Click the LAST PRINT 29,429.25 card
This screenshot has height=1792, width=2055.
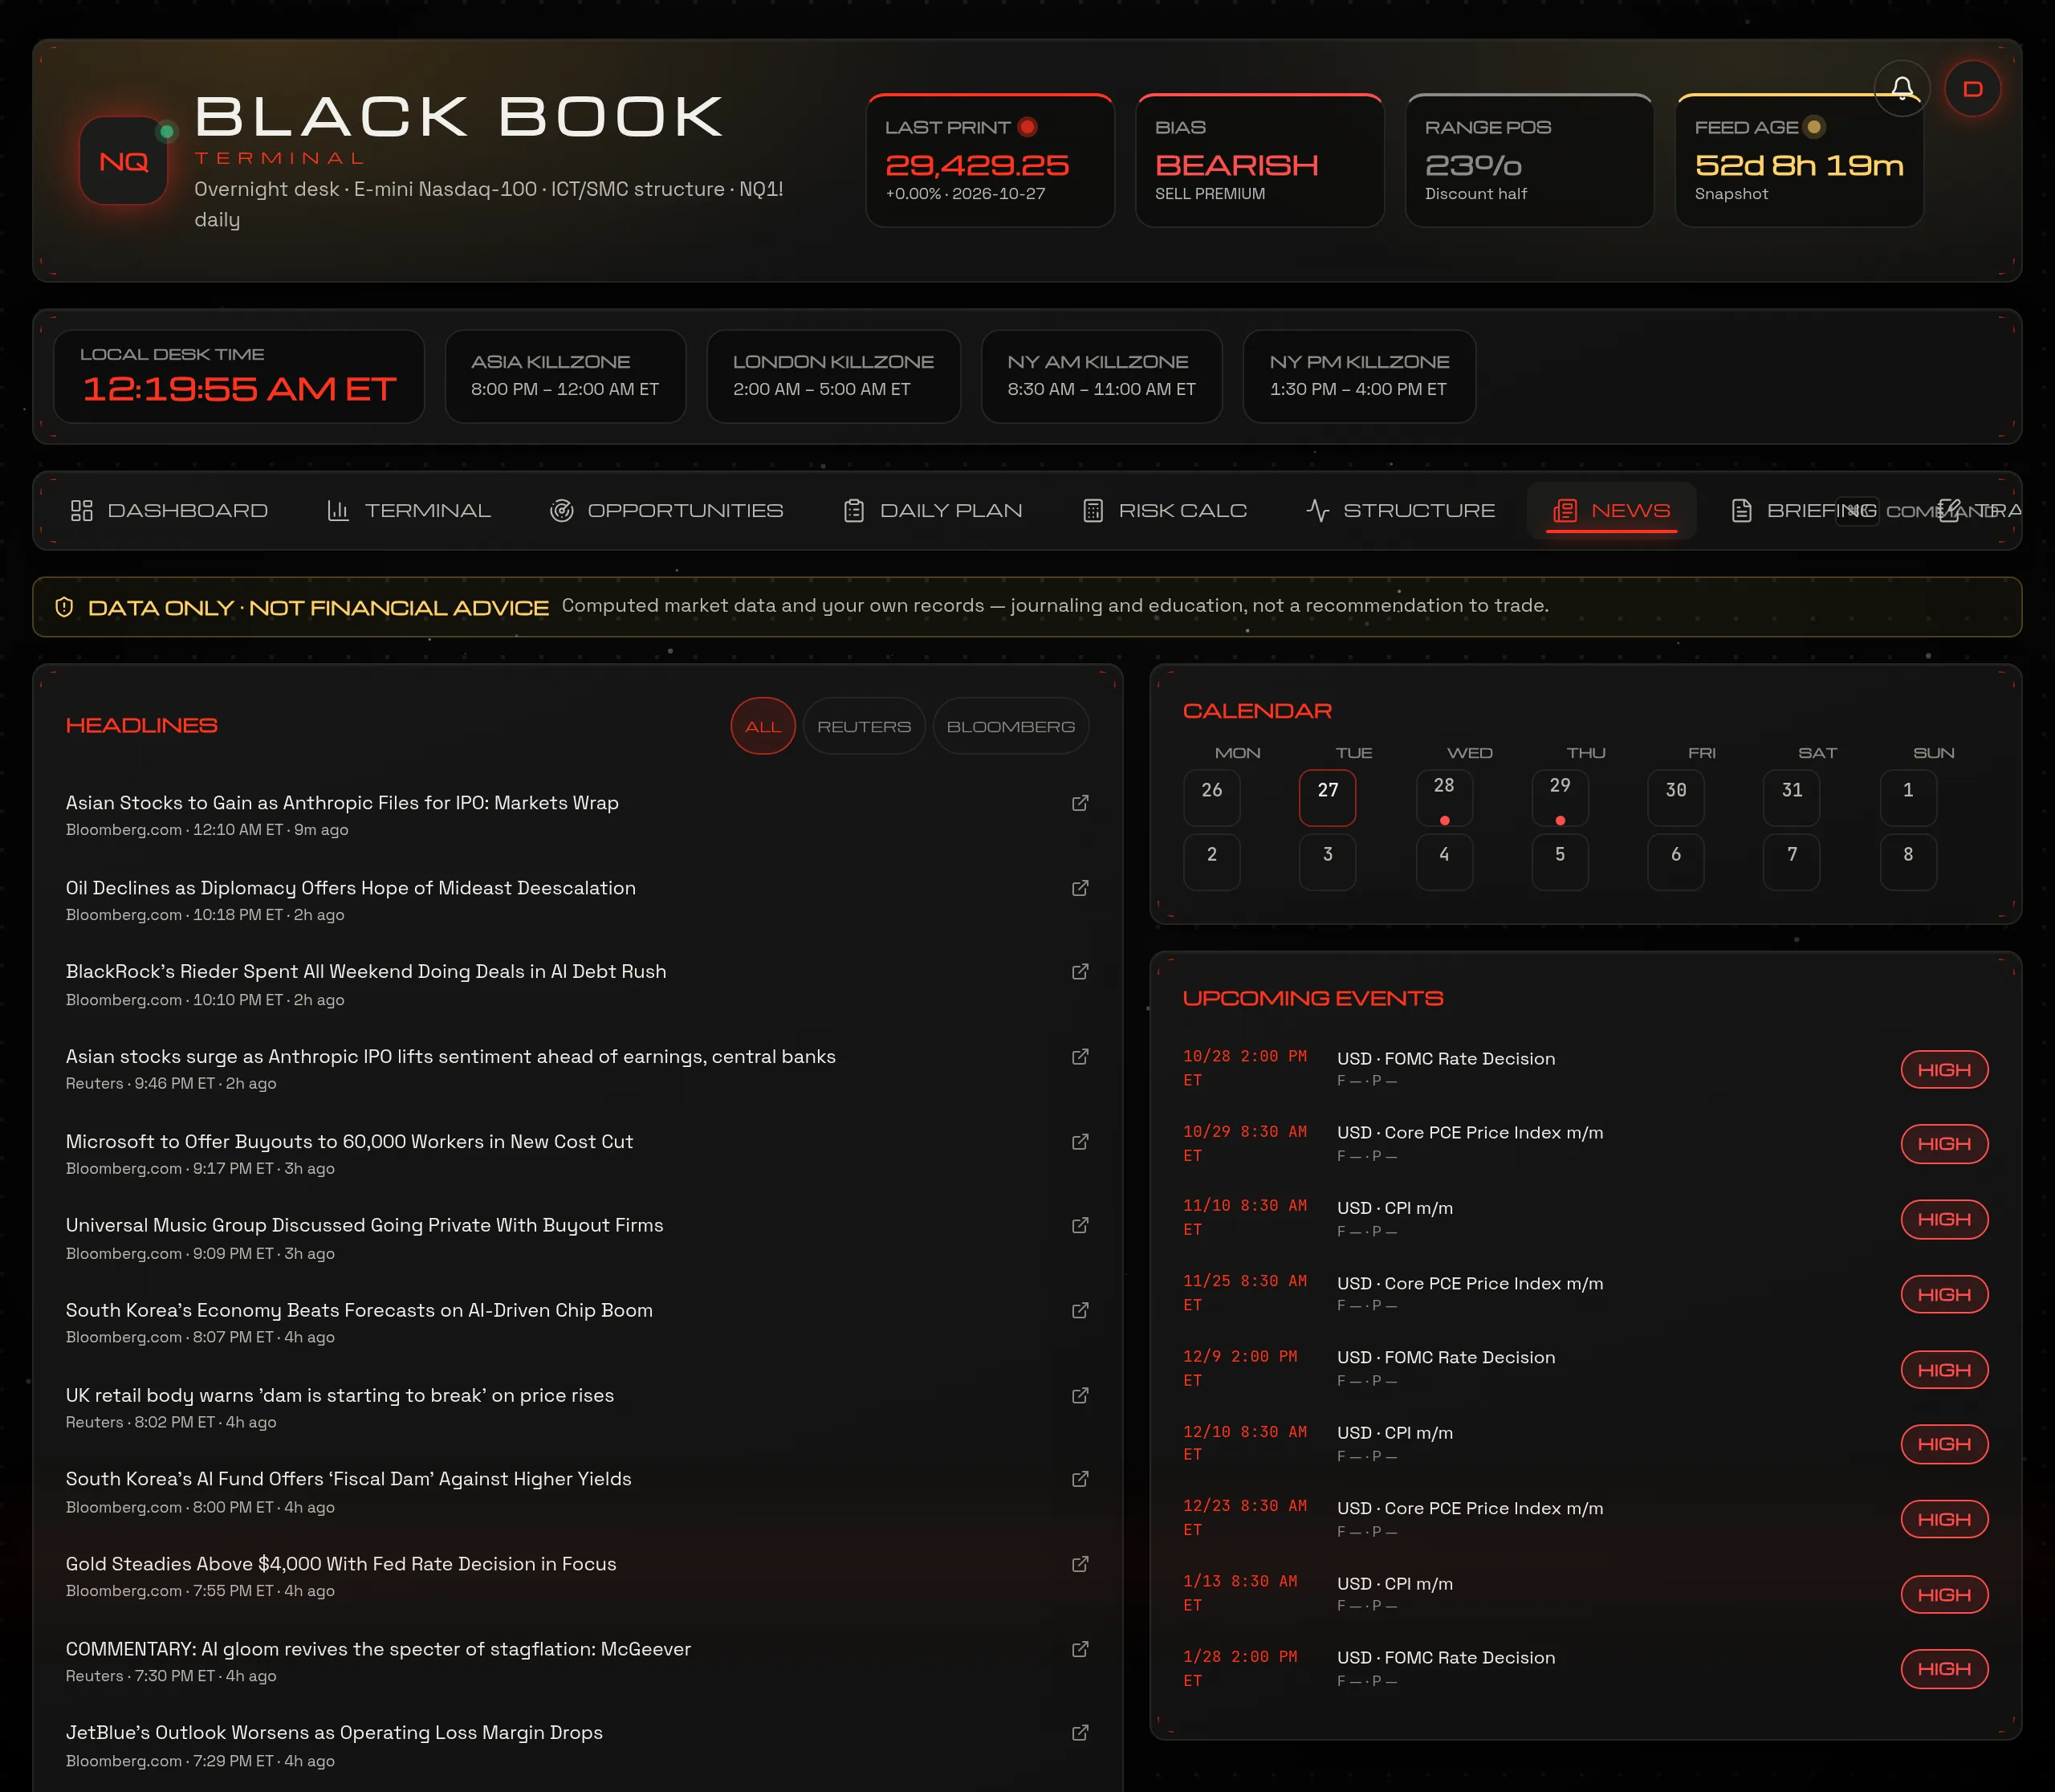pos(990,161)
